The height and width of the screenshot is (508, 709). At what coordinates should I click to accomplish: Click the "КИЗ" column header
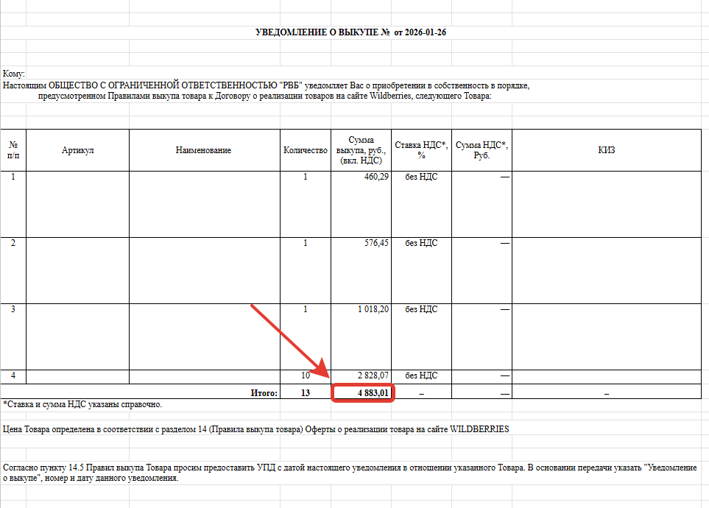pos(606,150)
